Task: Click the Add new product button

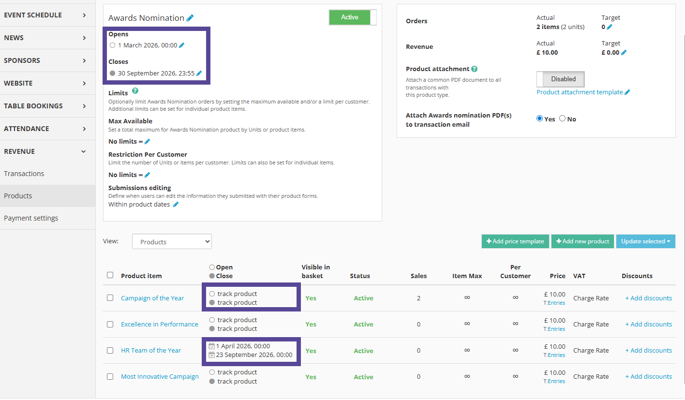Action: coord(582,241)
